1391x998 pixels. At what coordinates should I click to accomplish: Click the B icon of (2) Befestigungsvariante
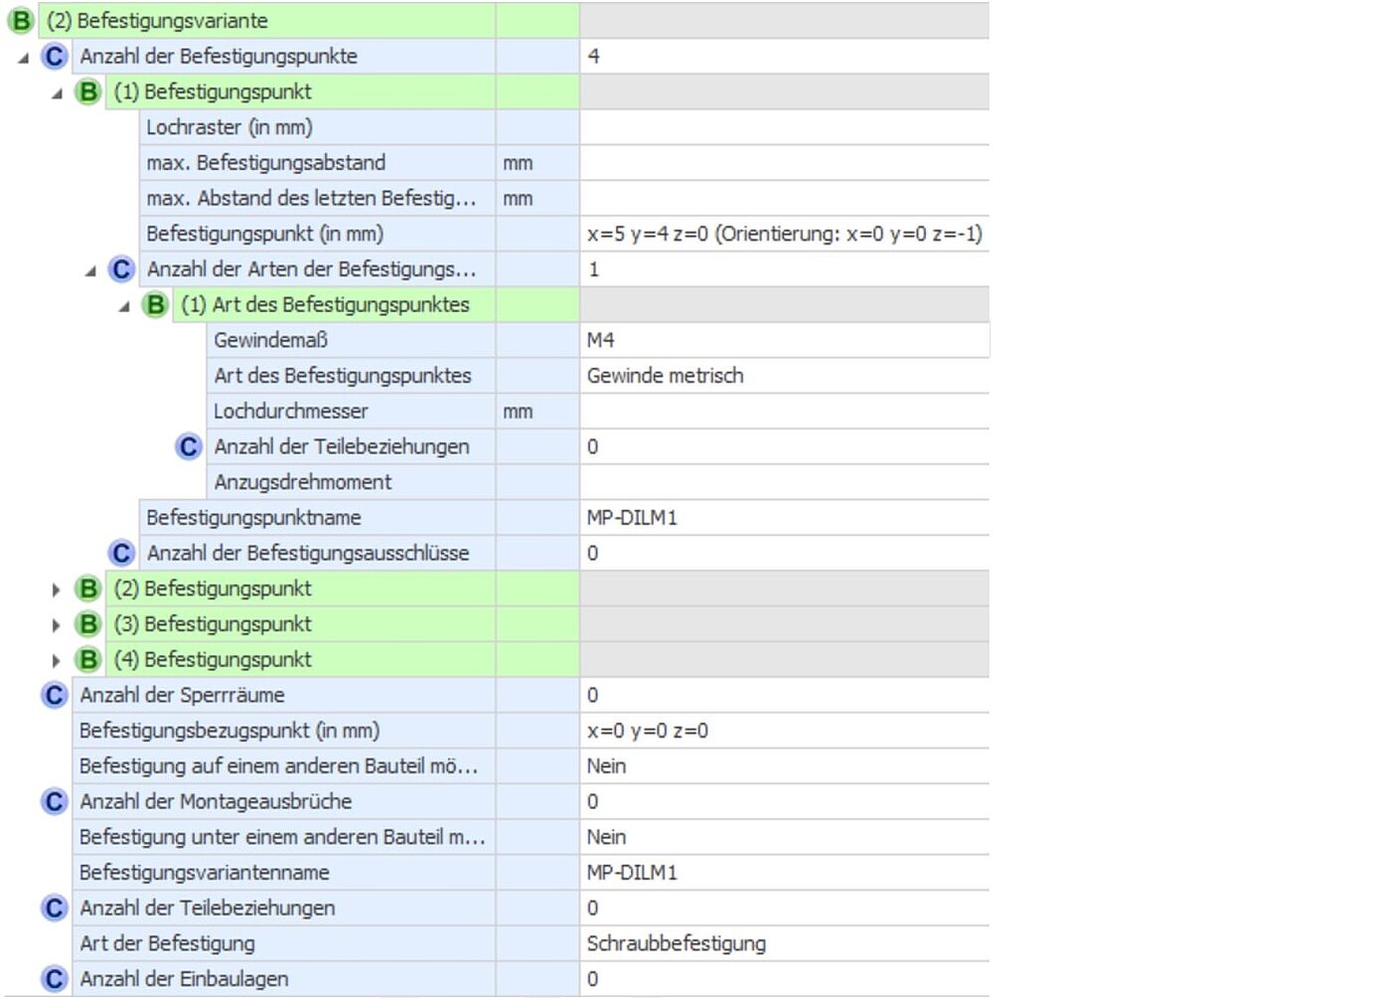[x=21, y=20]
